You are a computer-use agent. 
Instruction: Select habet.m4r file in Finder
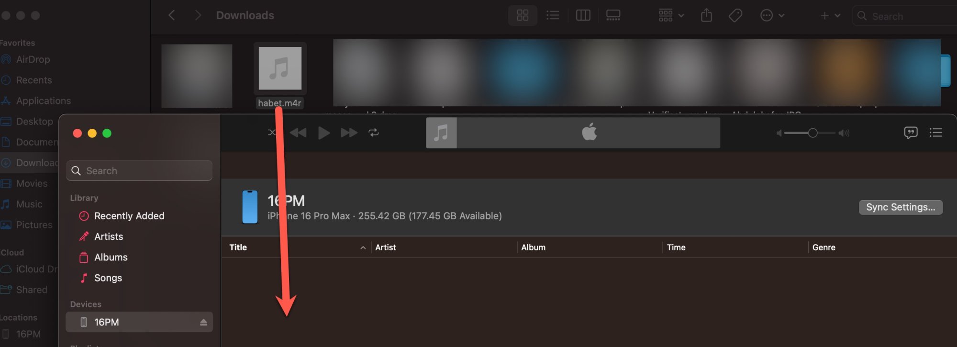click(280, 76)
